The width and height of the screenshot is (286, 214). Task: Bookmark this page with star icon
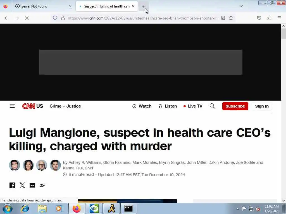(231, 18)
